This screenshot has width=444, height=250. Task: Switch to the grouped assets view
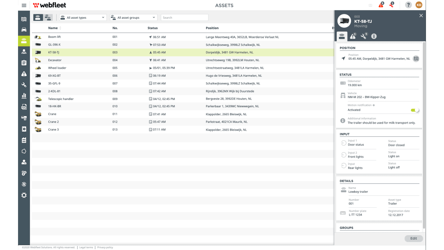pos(48,17)
